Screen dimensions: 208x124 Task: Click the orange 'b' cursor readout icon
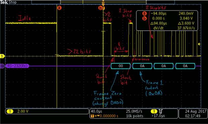(145, 18)
